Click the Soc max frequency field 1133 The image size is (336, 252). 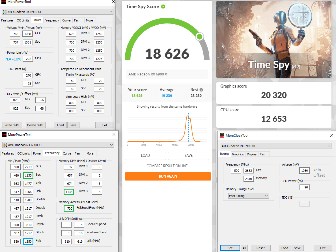tap(28, 175)
